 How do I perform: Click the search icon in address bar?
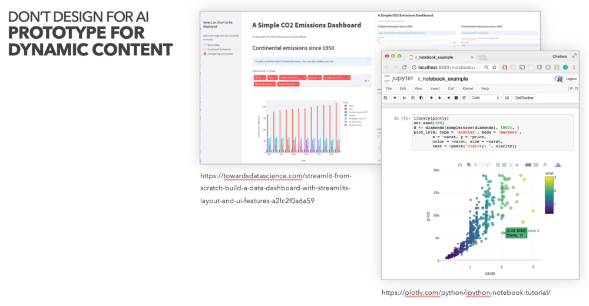click(x=486, y=67)
